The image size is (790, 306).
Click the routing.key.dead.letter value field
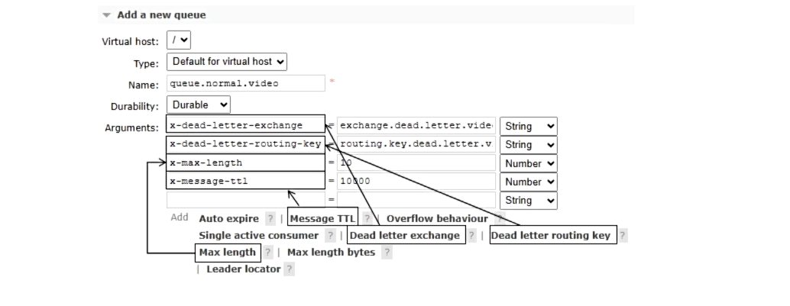[416, 144]
